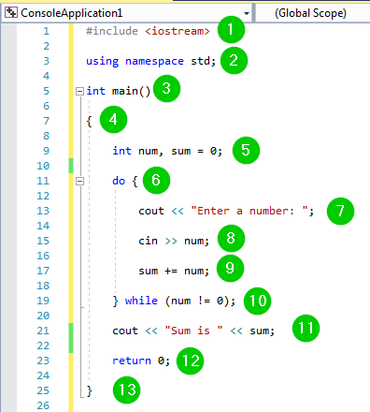This screenshot has width=370, height=412.
Task: Click the ConsoleApplication1 project icon
Action: coord(11,12)
